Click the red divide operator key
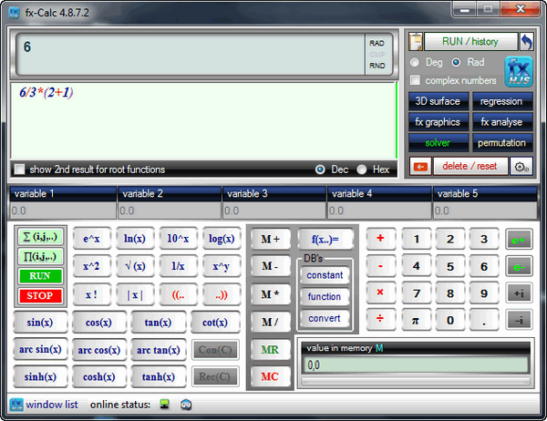The width and height of the screenshot is (547, 421). click(380, 320)
